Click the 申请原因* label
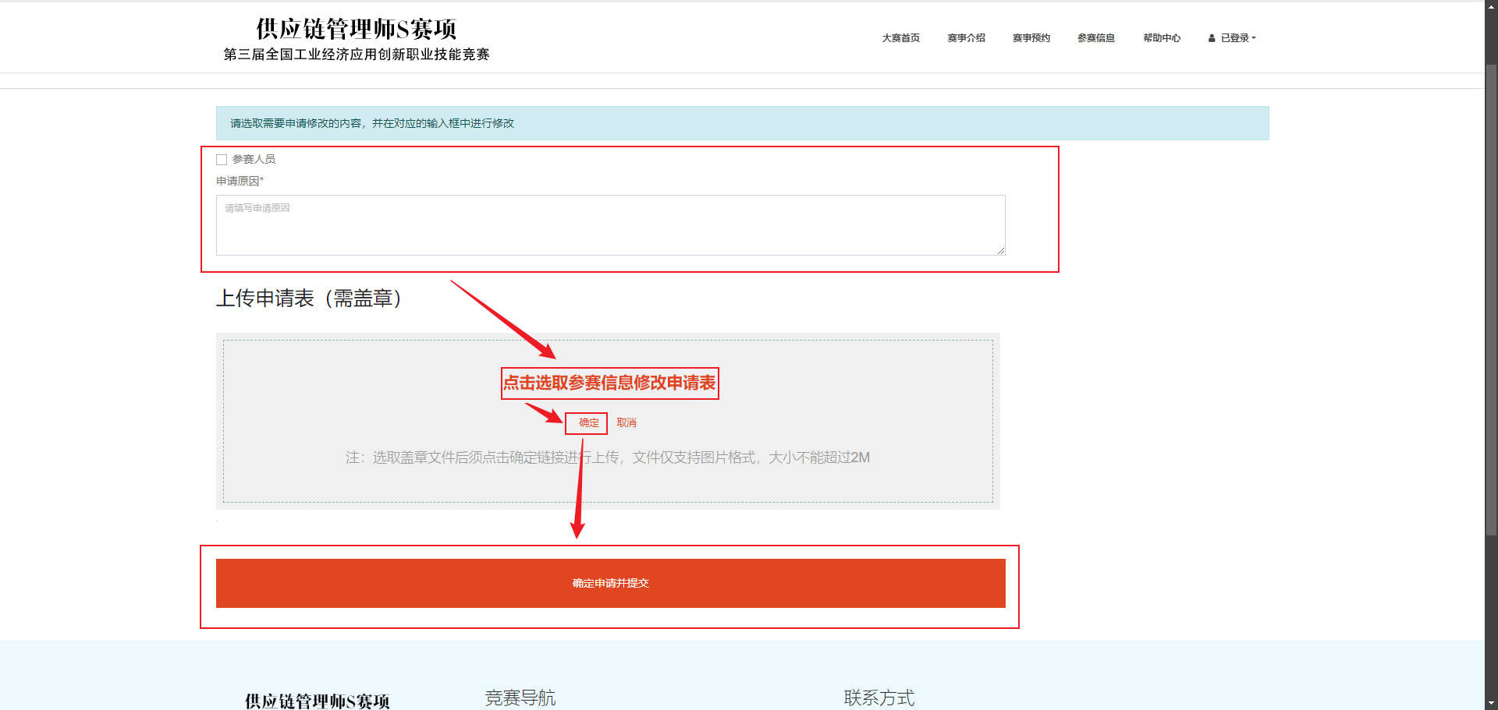The width and height of the screenshot is (1498, 710). (240, 181)
